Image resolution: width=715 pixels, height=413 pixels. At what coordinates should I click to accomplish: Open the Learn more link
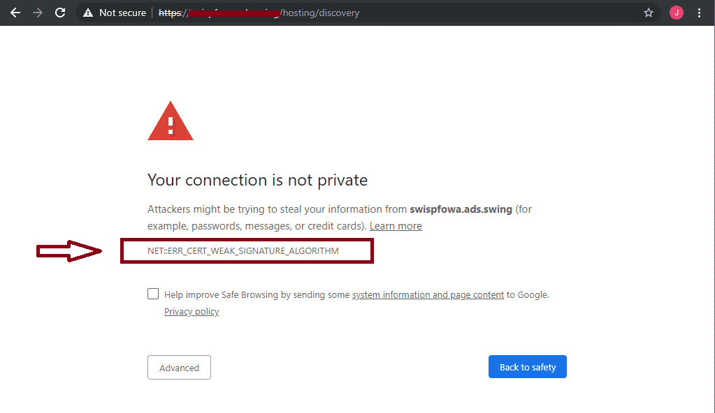[396, 226]
